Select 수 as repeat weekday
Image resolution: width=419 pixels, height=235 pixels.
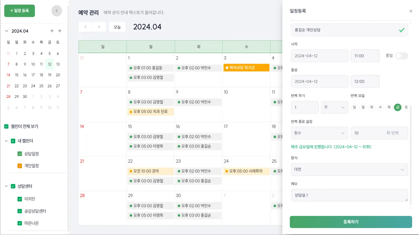pos(380,107)
